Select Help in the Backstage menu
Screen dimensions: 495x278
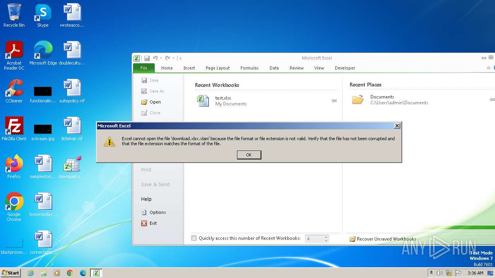click(x=146, y=199)
